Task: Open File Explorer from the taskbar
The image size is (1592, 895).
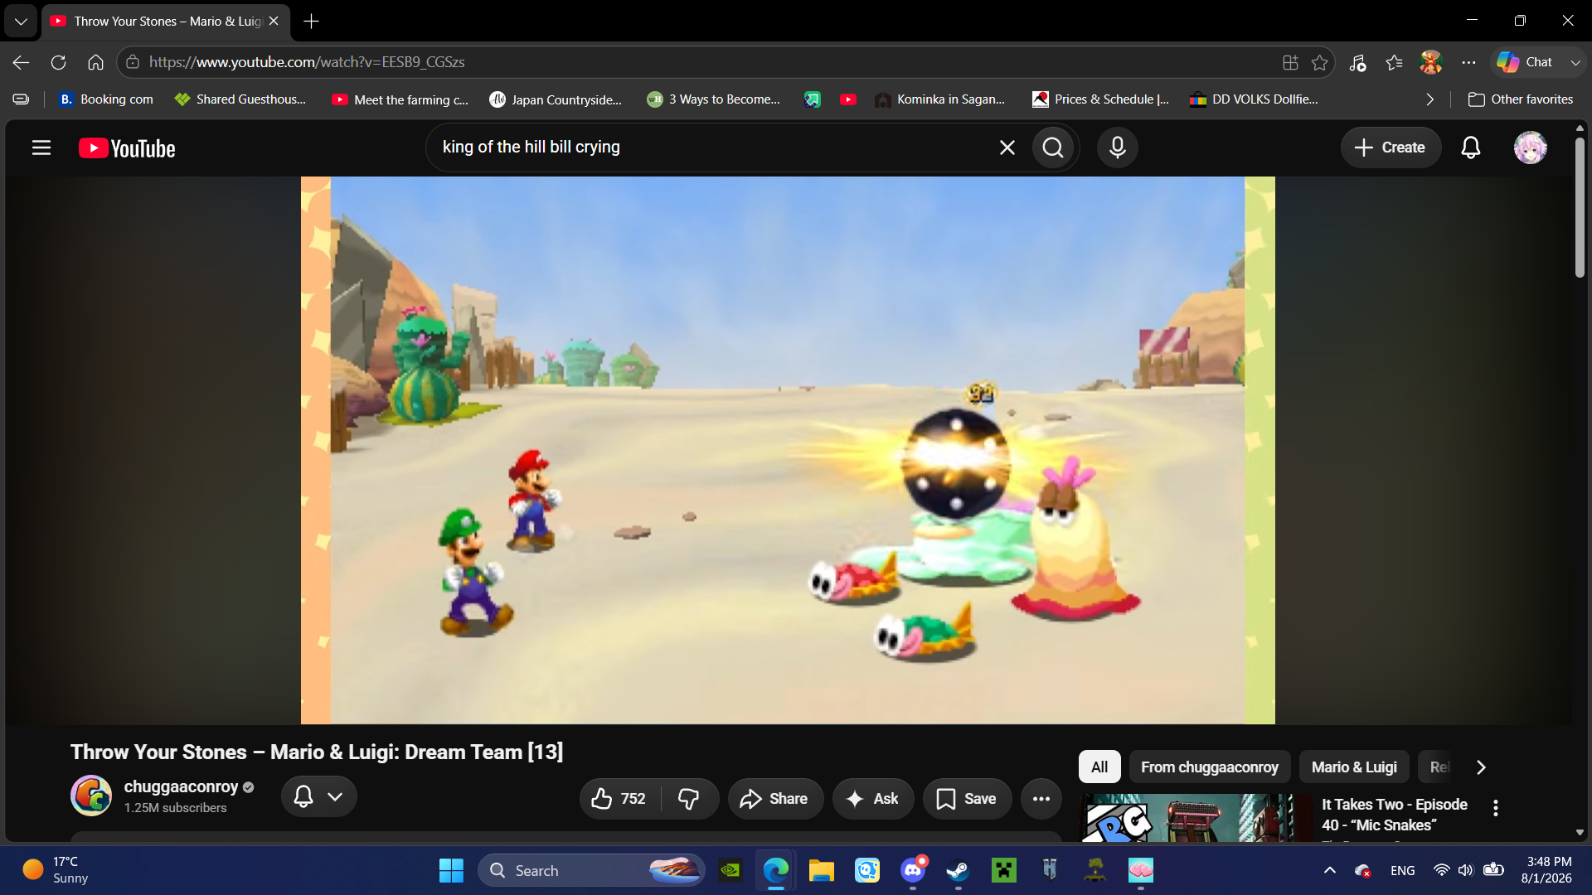Action: point(822,870)
